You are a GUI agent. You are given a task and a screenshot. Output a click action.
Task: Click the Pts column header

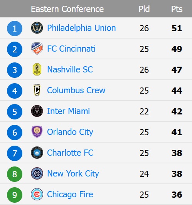177,9
